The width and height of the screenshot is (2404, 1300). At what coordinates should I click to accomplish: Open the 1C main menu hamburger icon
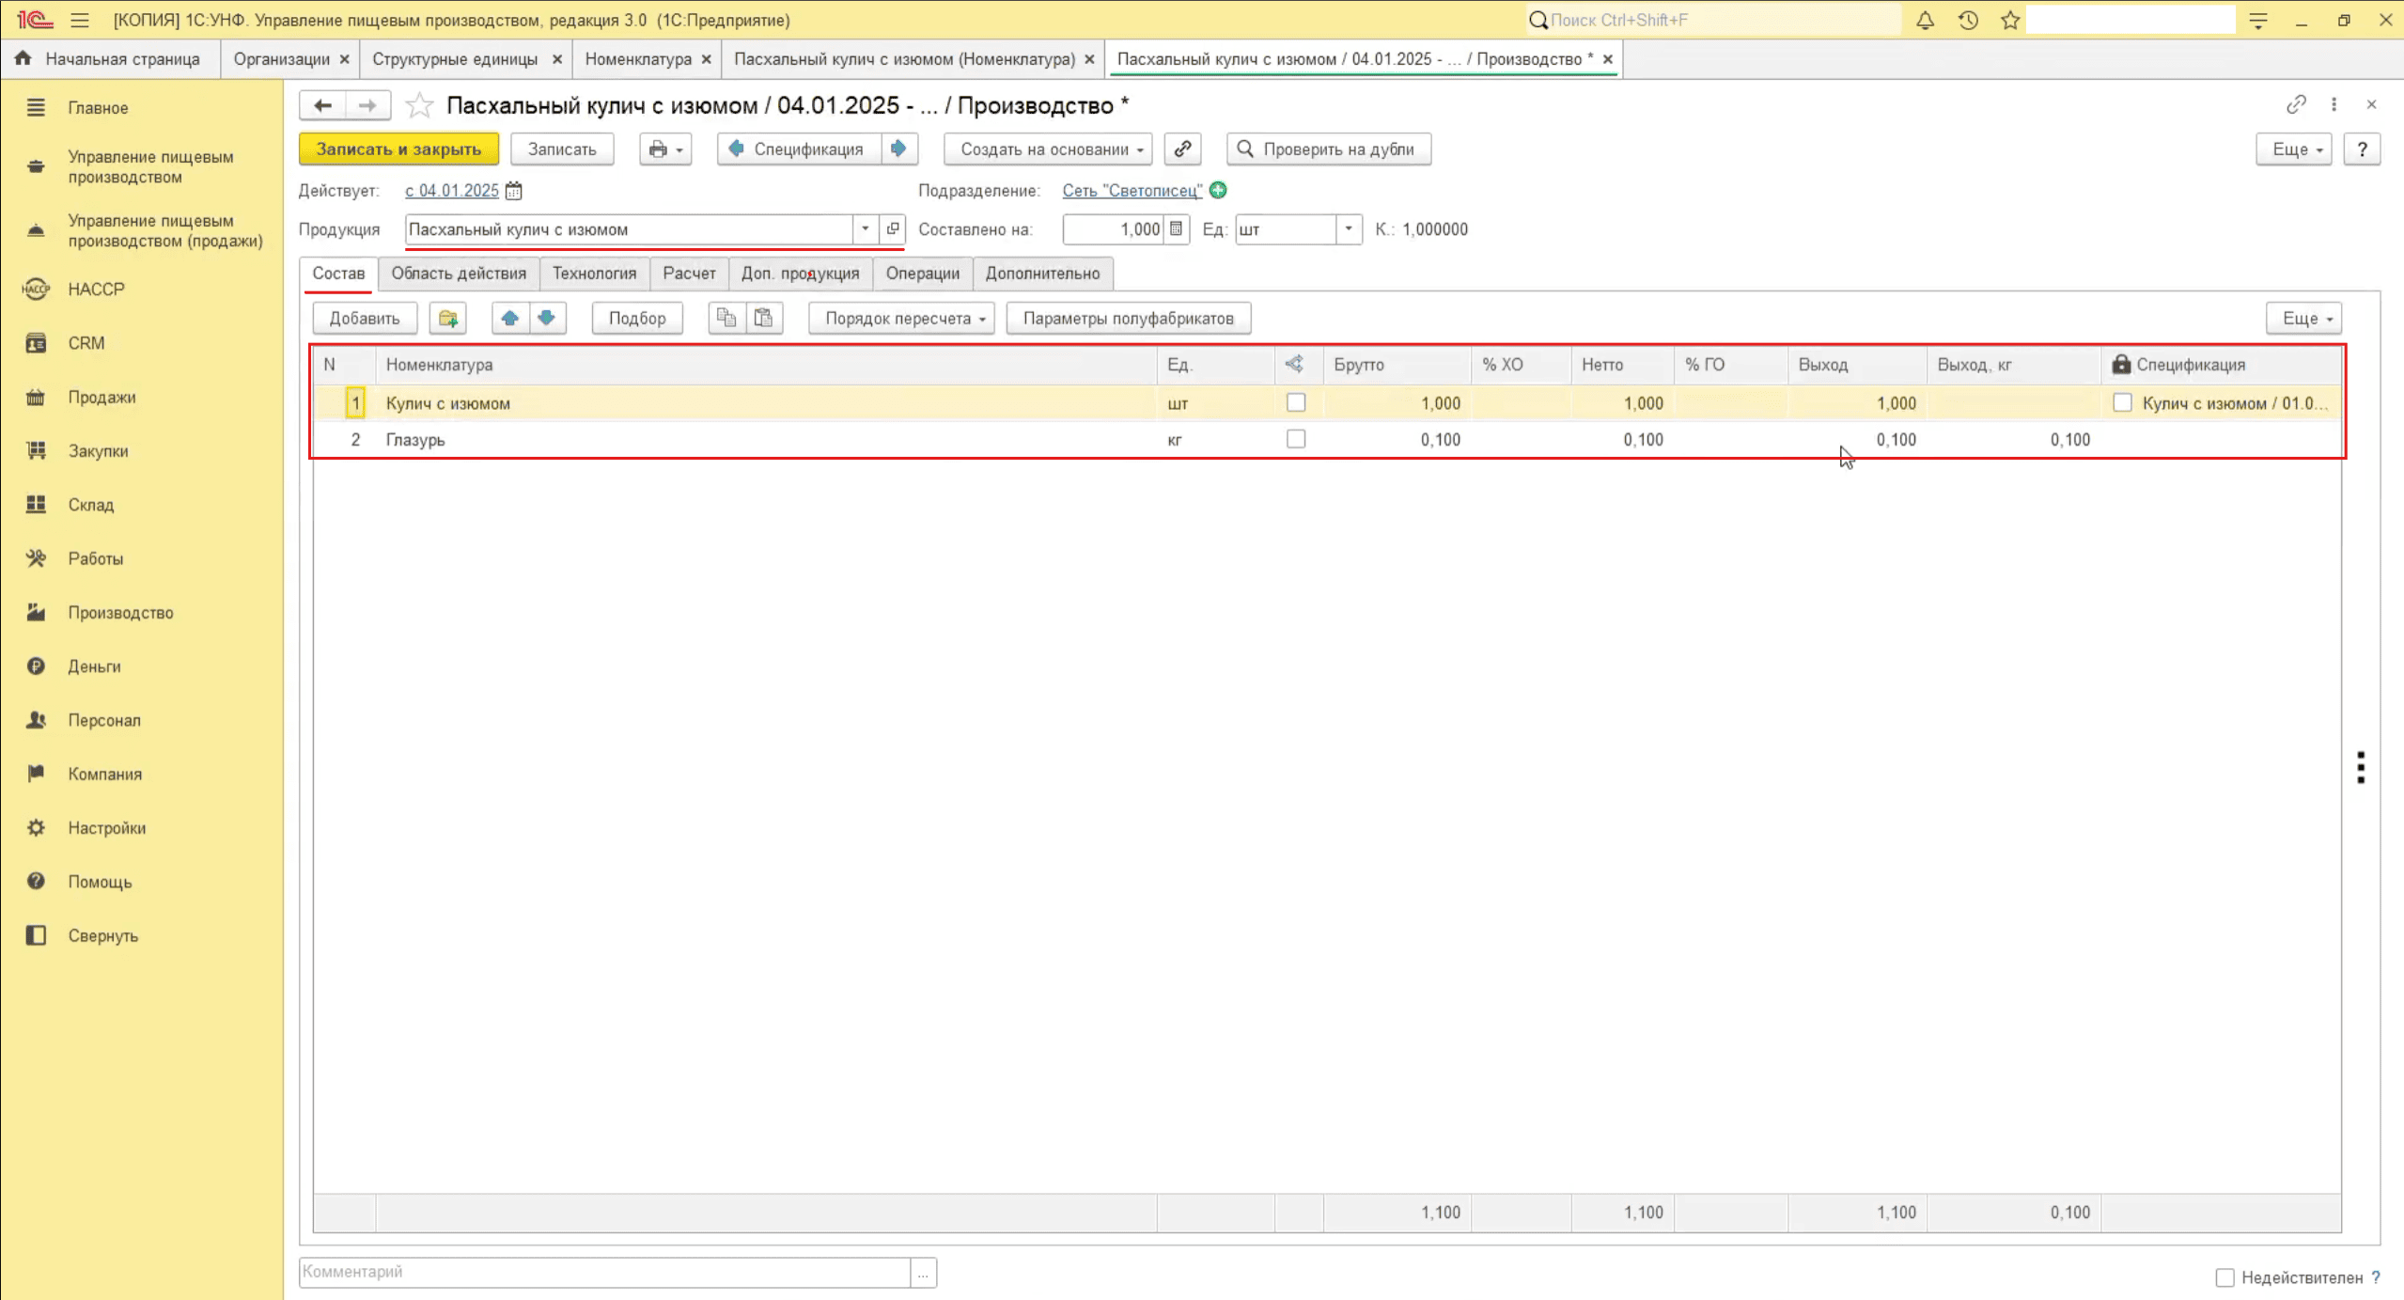click(80, 20)
